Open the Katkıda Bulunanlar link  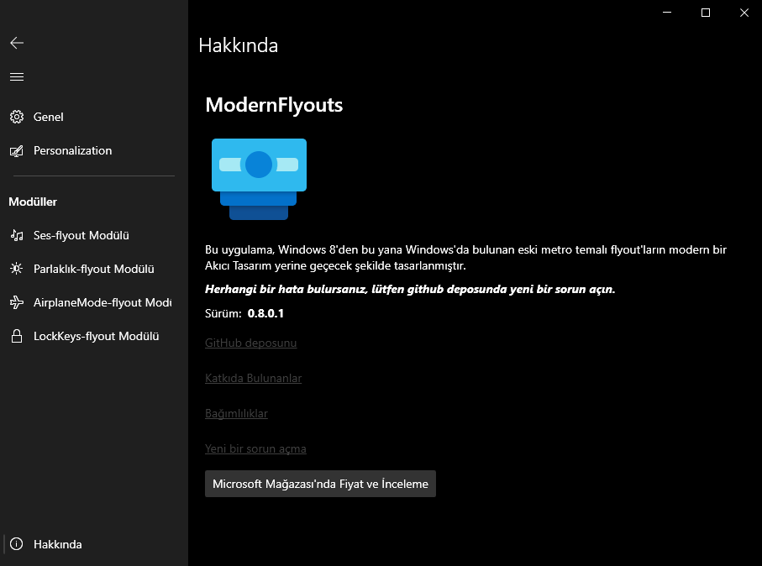coord(253,378)
